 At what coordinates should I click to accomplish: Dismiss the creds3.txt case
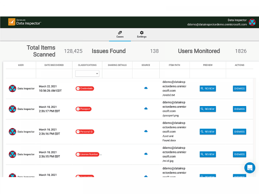coord(240,88)
